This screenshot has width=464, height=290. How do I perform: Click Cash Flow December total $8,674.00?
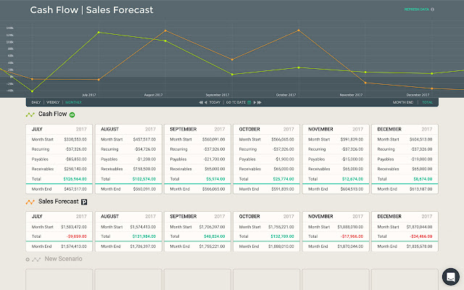tap(423, 179)
